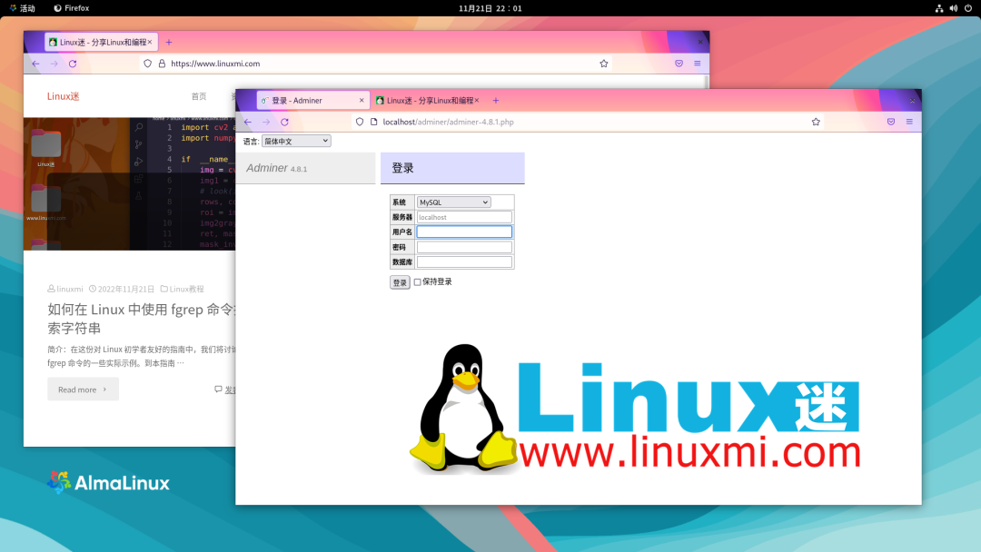The height and width of the screenshot is (552, 981).
Task: Close the 登录 - Adminer tab
Action: pos(362,101)
